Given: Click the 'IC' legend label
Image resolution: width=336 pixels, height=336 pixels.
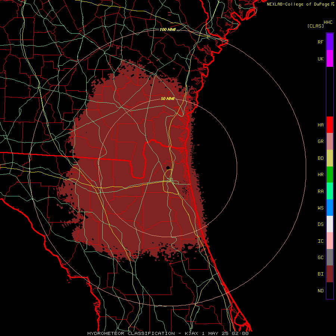Looking at the screenshot, I should pyautogui.click(x=320, y=241).
